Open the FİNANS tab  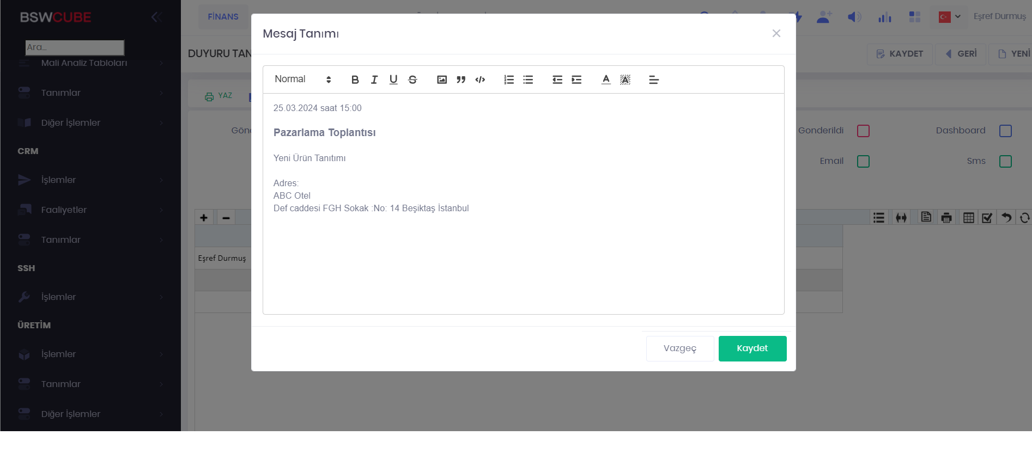pyautogui.click(x=223, y=17)
